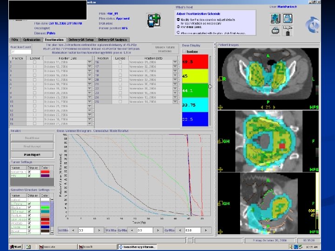335x251 pixels.
Task: Switch to the ROIs tab
Action: tap(15, 40)
